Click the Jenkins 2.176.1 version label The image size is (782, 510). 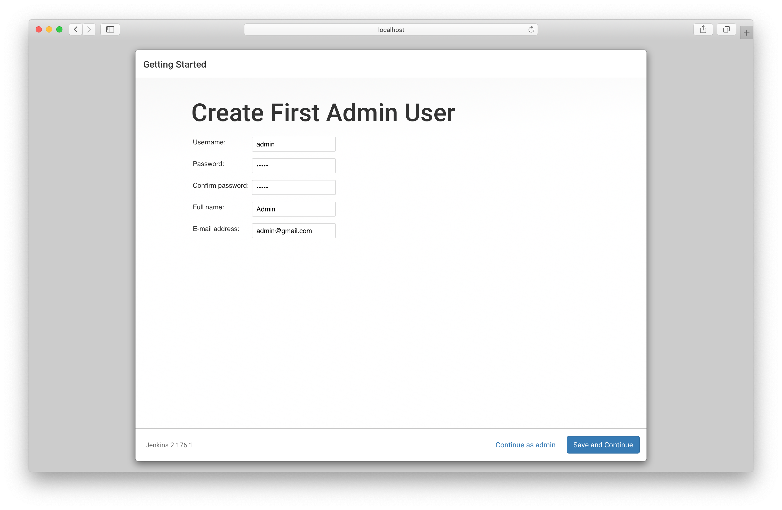coord(169,445)
